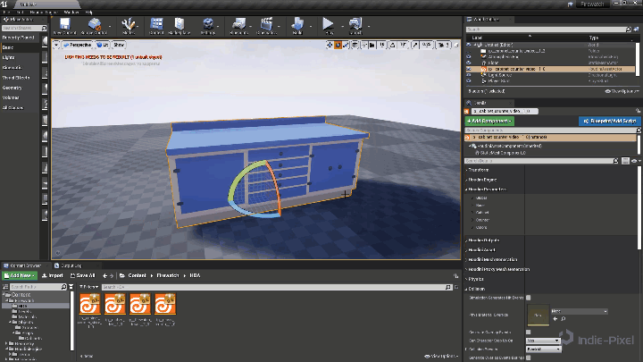This screenshot has height=362, width=643.
Task: Toggle world/local coordinate system icon
Action: coord(355,45)
